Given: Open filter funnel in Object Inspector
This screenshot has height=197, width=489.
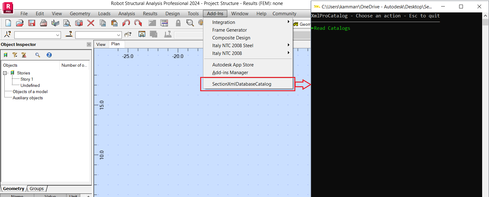Looking at the screenshot, I should click(x=15, y=55).
